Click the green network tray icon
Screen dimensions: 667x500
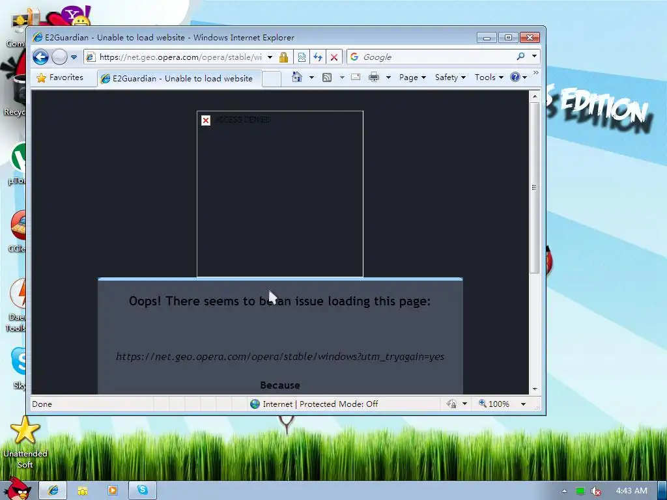[x=580, y=491]
